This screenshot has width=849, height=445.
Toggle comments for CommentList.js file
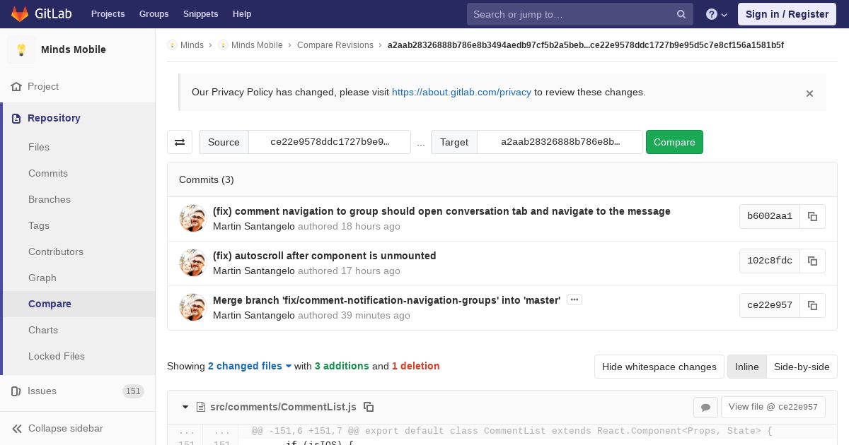tap(705, 407)
